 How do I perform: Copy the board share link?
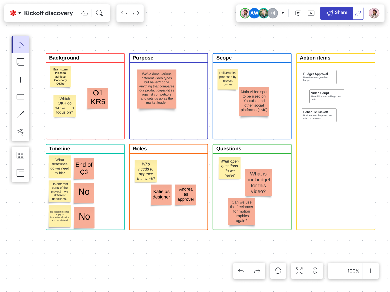358,13
